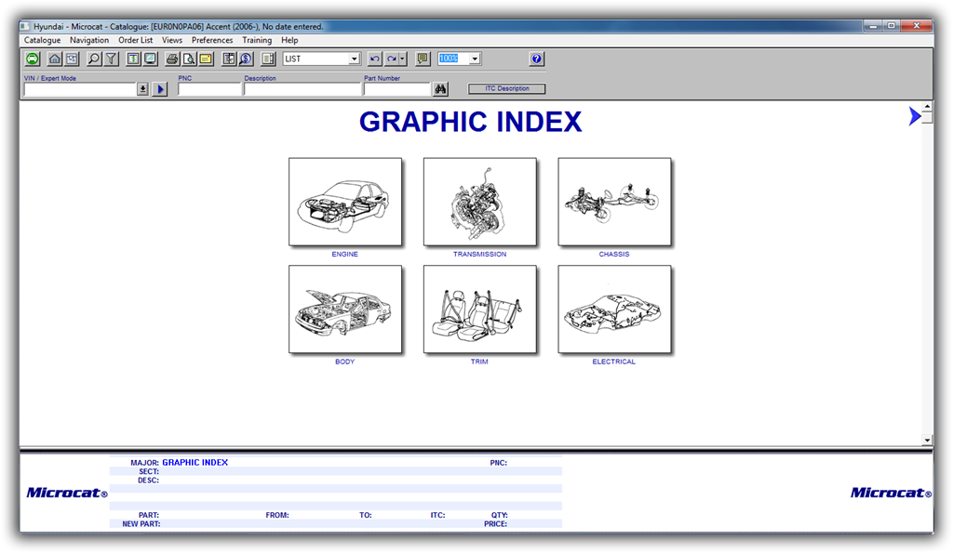953x553 pixels.
Task: Open the CHASSIS section thumbnail
Action: click(x=614, y=202)
